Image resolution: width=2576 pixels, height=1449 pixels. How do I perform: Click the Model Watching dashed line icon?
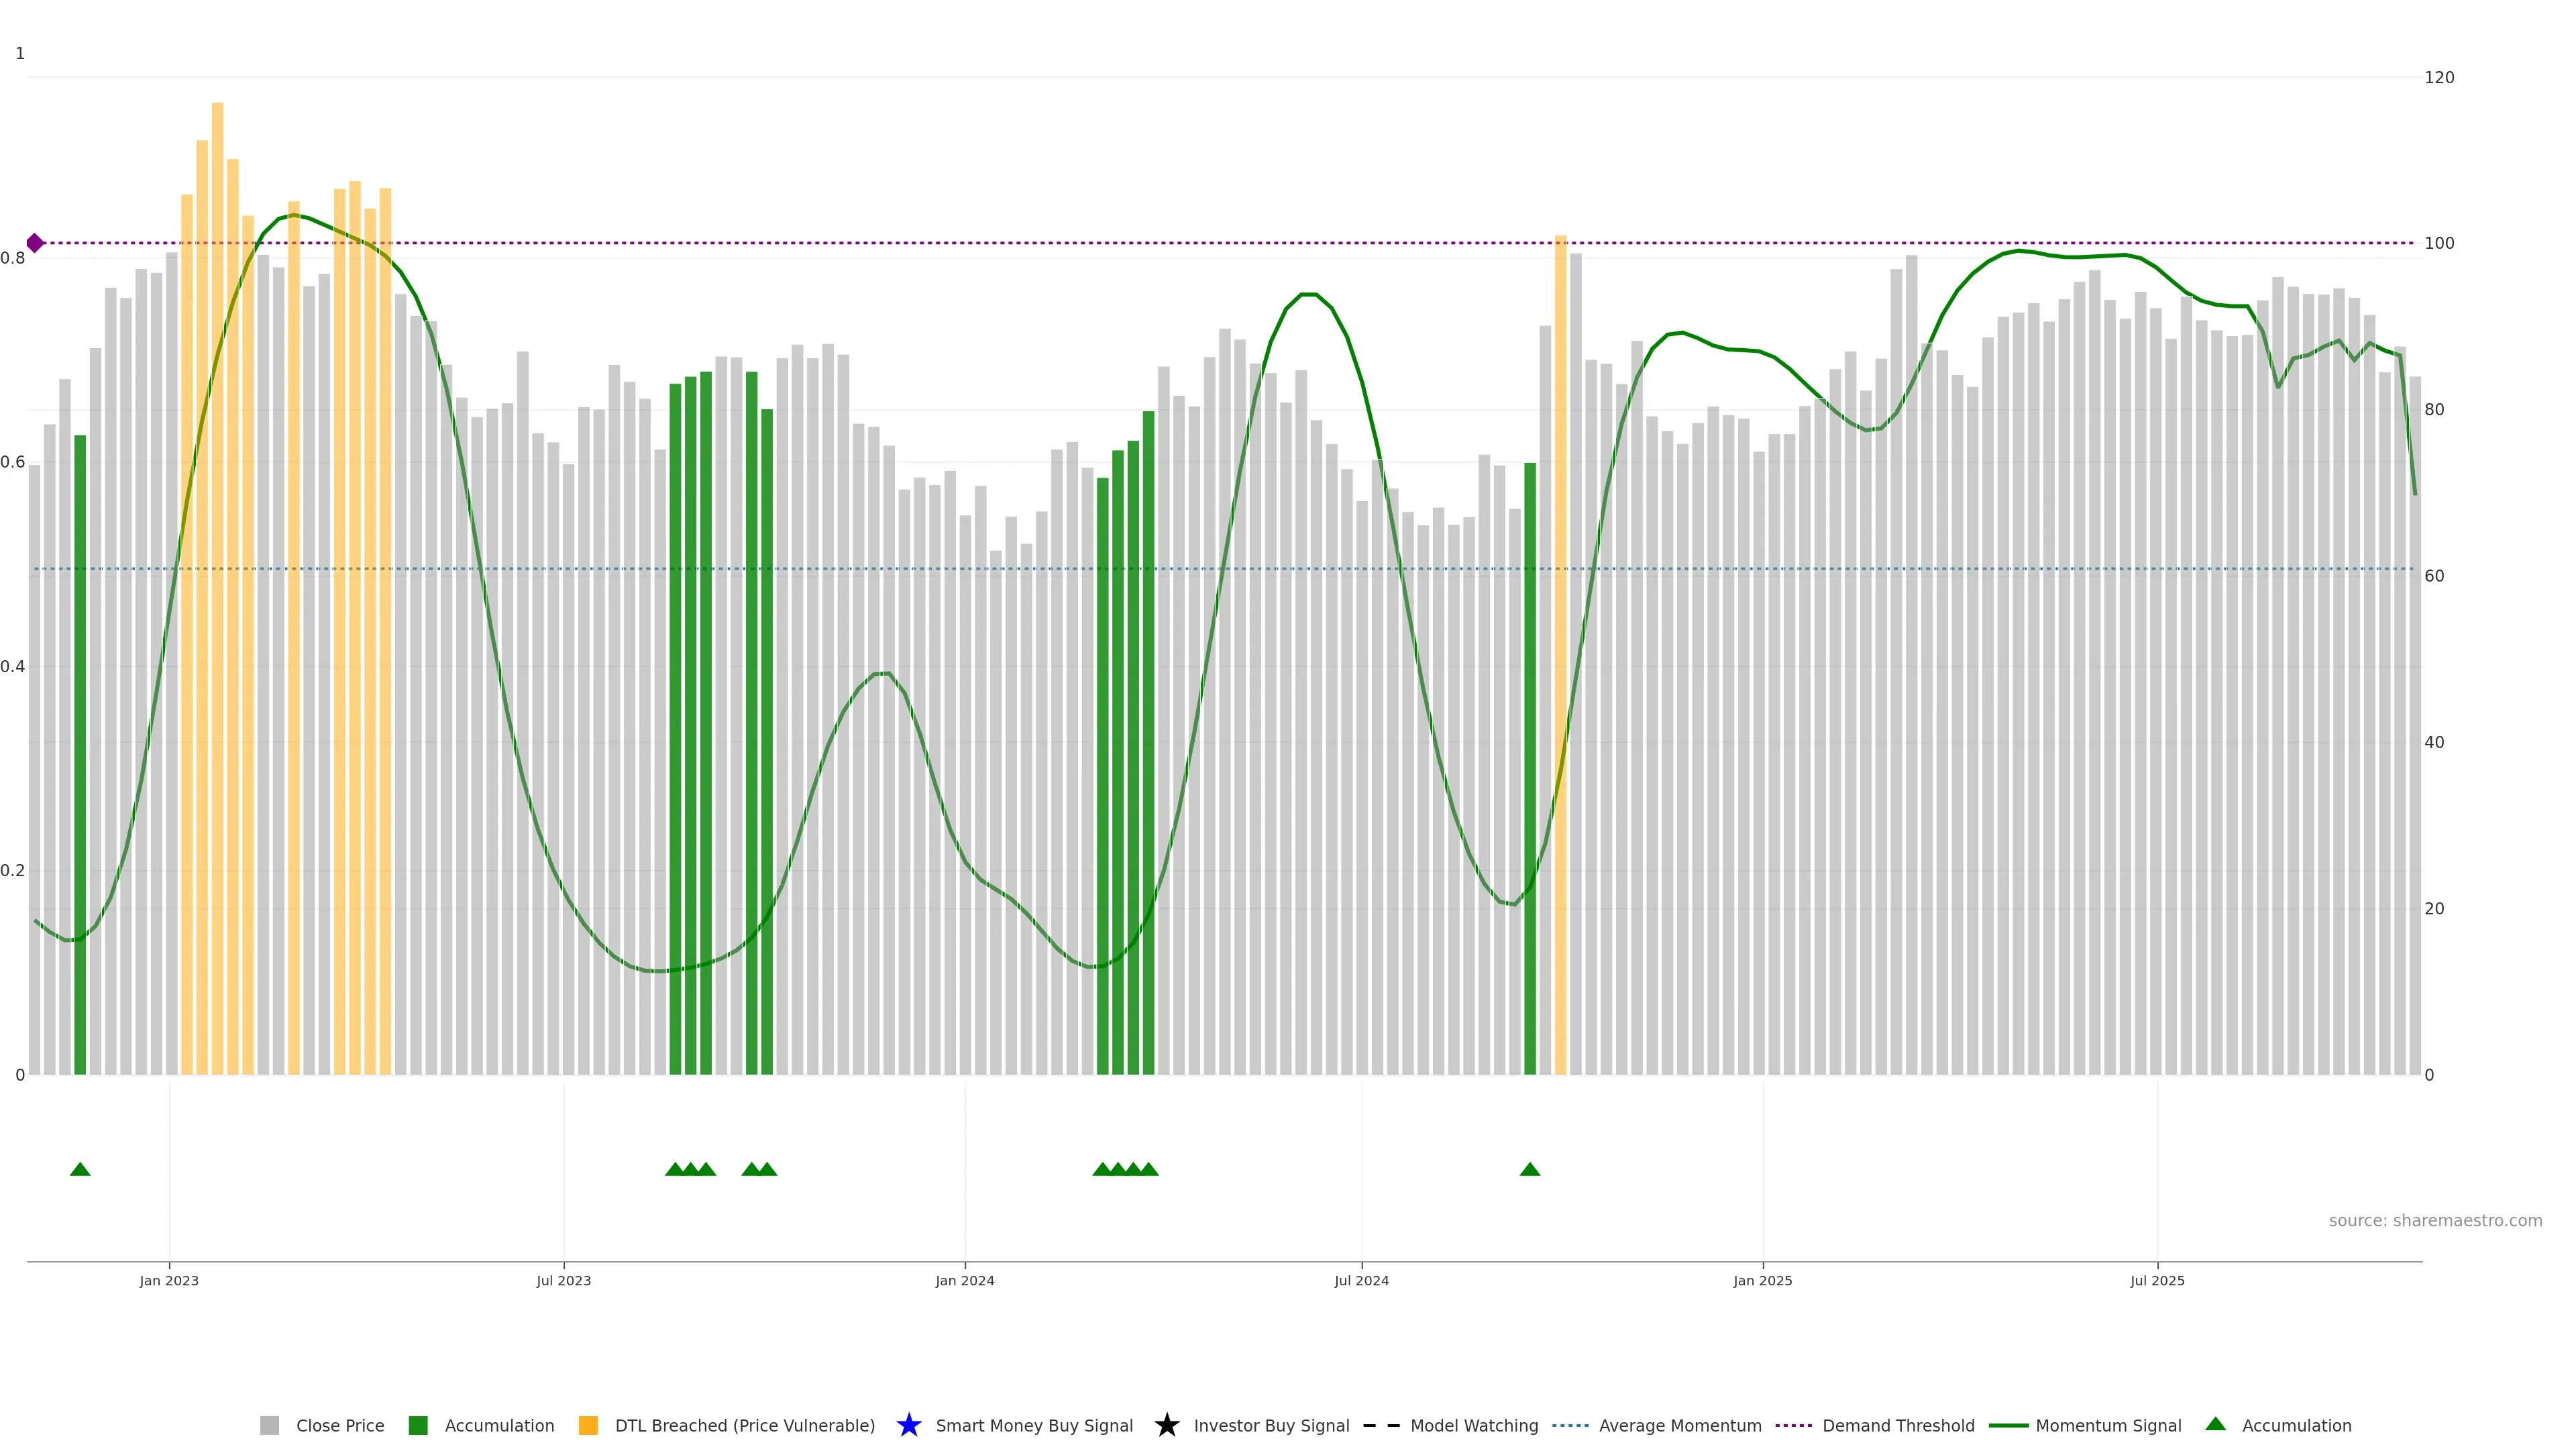(x=1381, y=1425)
